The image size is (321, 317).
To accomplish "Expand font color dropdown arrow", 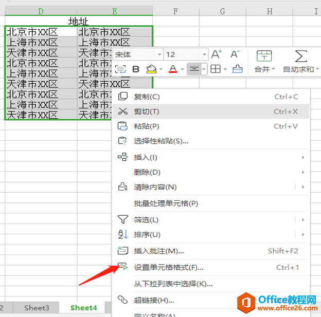I will click(183, 69).
